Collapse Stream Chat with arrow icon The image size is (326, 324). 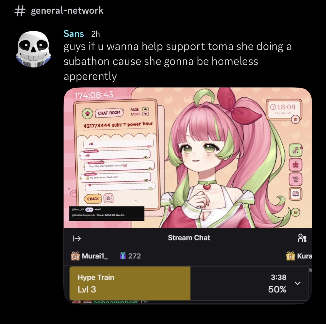pyautogui.click(x=77, y=238)
